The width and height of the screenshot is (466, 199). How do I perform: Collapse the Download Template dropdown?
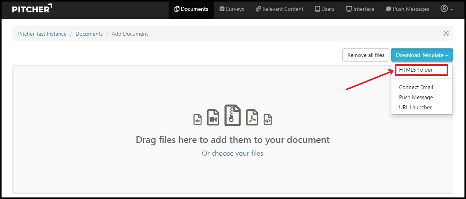click(422, 55)
